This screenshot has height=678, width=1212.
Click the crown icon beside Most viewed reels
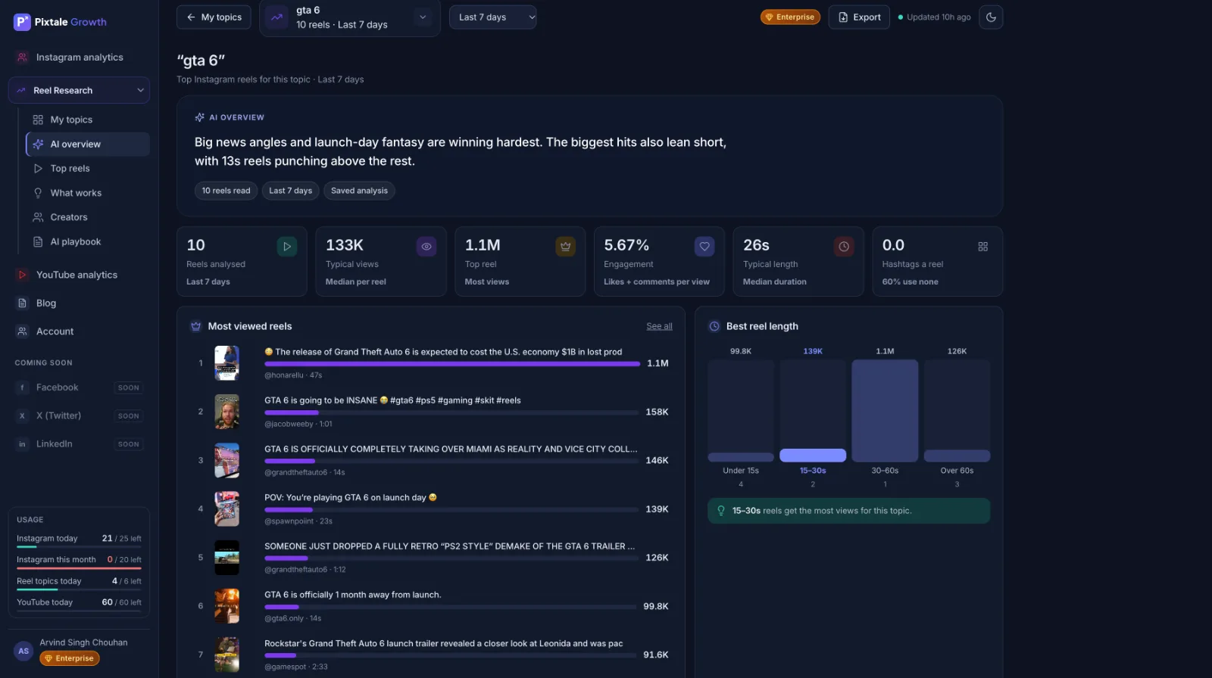pos(195,326)
